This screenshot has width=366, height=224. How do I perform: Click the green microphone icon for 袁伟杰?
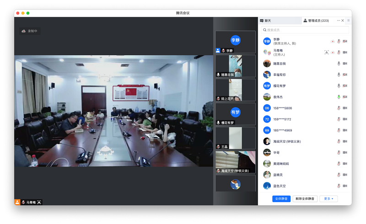339,97
